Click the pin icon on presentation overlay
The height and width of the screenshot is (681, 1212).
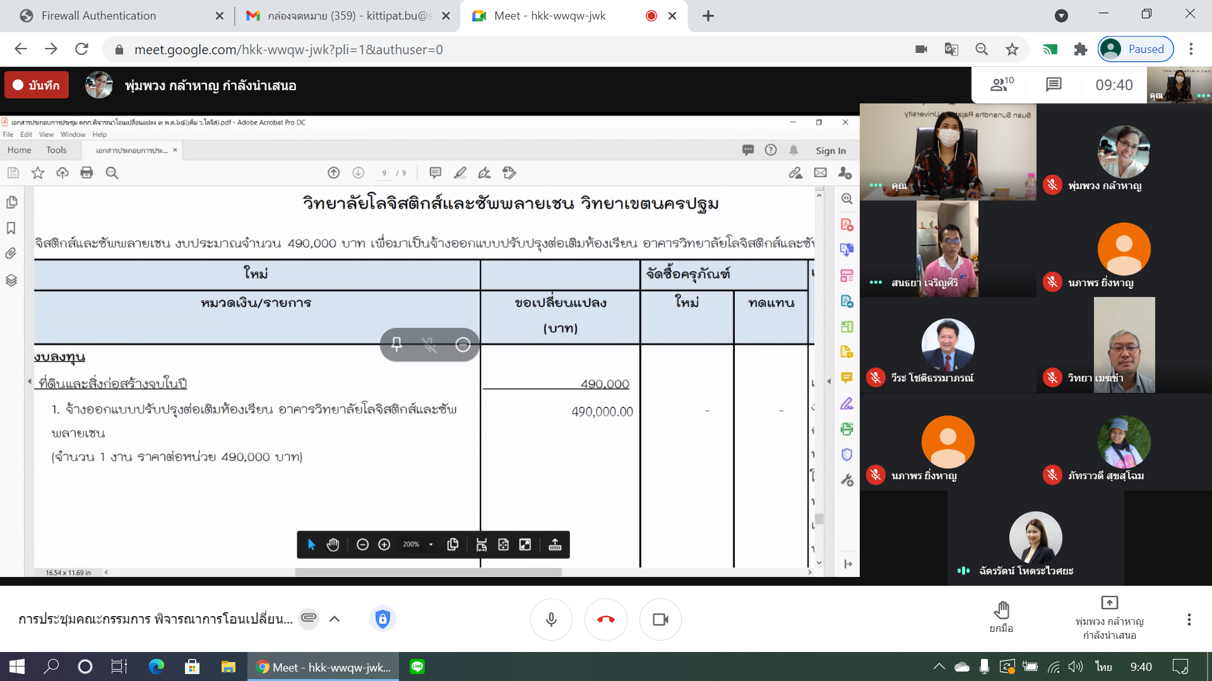pyautogui.click(x=396, y=344)
